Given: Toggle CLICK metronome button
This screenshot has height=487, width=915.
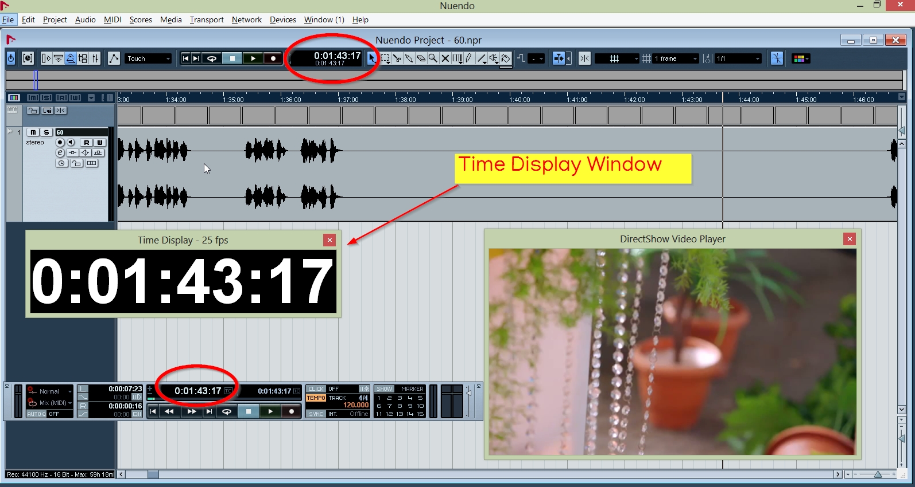Looking at the screenshot, I should [316, 388].
